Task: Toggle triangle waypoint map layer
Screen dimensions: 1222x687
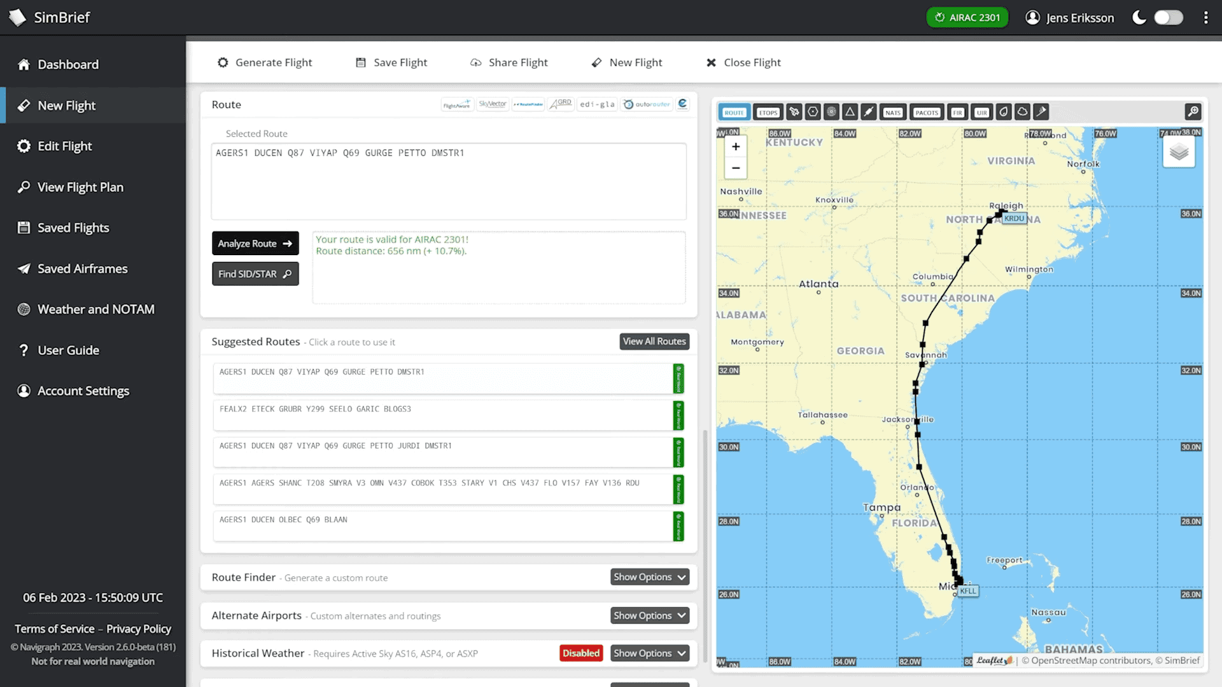Action: tap(850, 113)
